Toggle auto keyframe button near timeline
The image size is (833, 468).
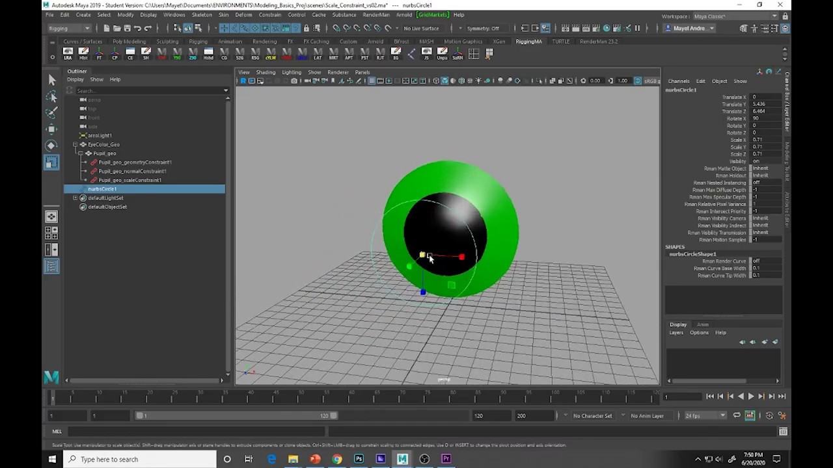tap(750, 415)
